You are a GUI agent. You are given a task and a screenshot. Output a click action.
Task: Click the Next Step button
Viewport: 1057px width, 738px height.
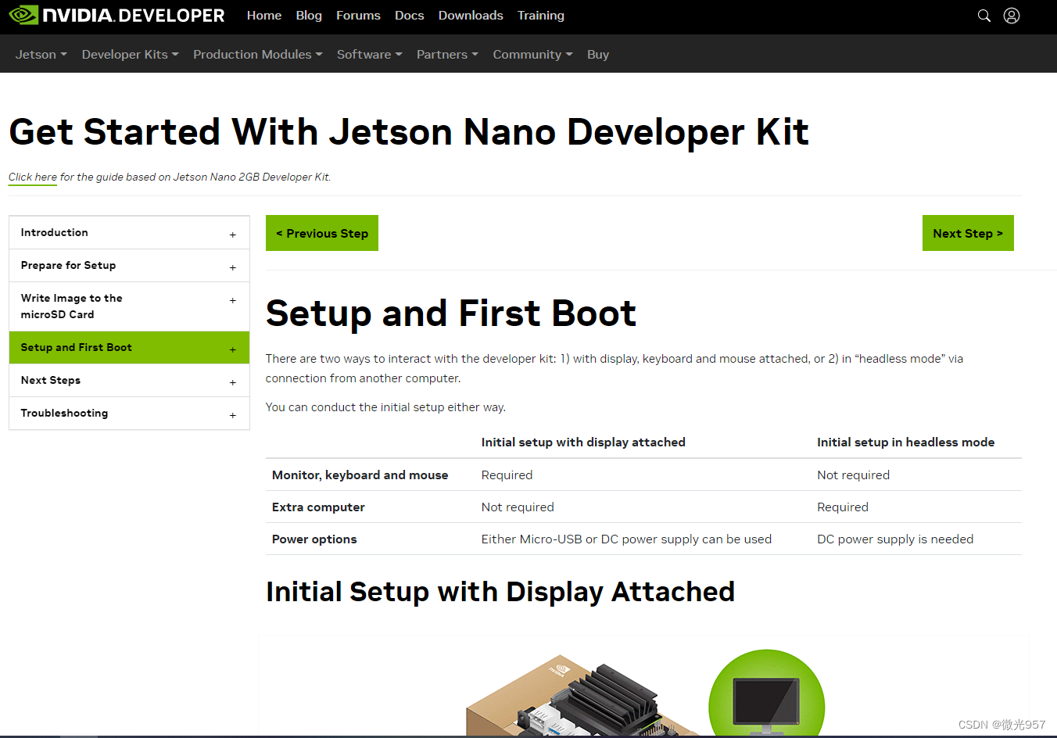[968, 233]
